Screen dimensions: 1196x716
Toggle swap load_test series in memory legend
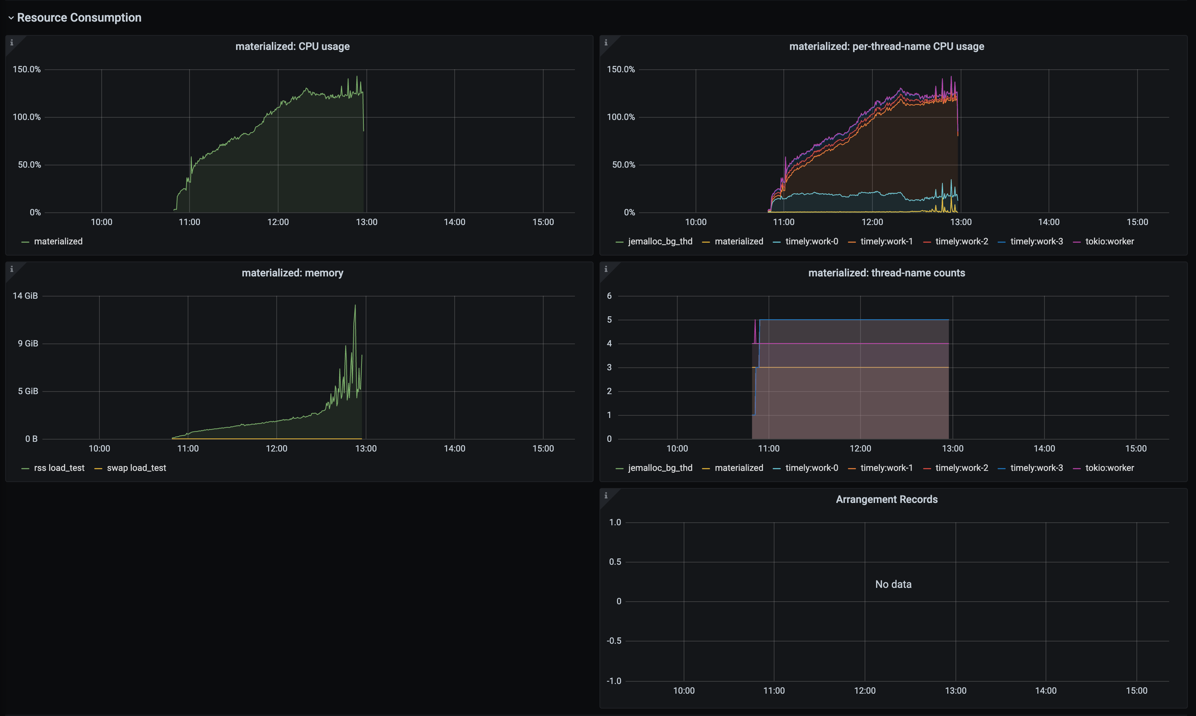pos(137,468)
